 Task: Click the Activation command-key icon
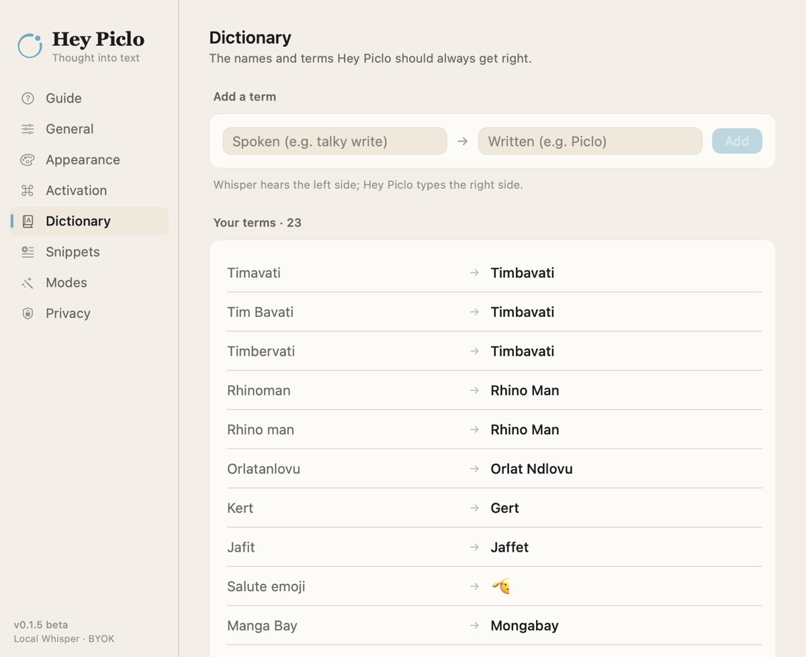(28, 191)
